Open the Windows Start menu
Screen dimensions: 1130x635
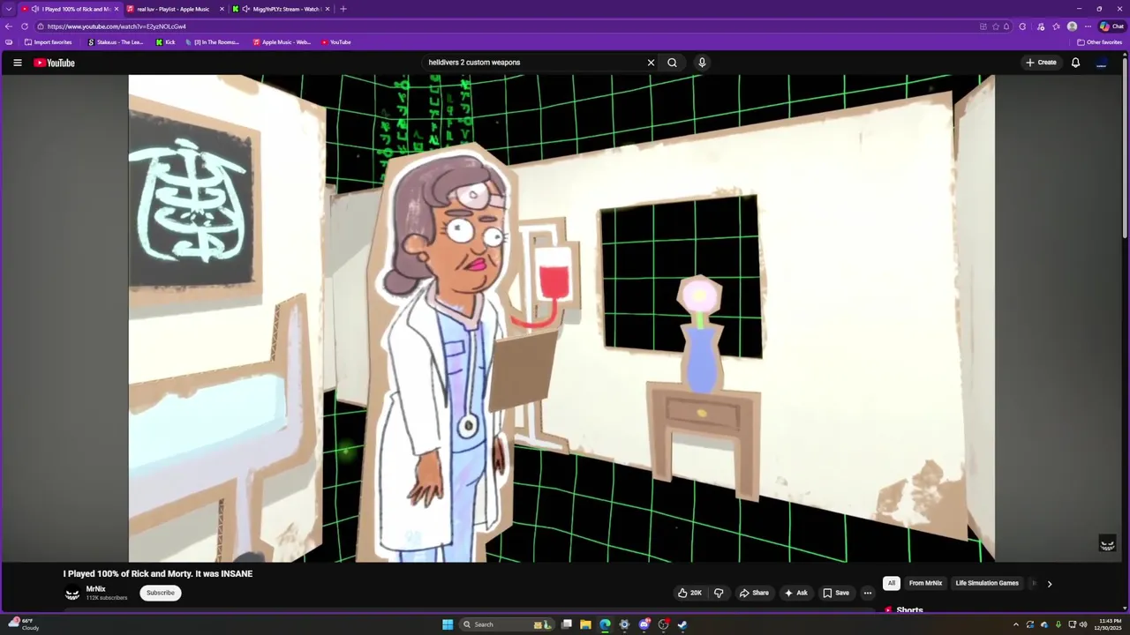tap(448, 624)
